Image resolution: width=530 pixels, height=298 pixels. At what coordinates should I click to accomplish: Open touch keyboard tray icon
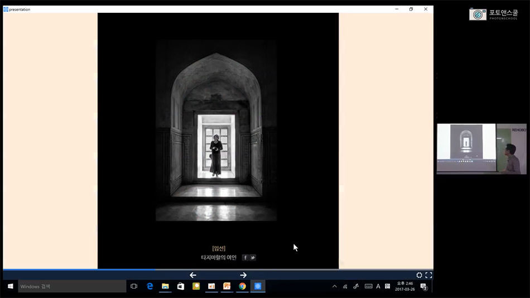click(368, 286)
